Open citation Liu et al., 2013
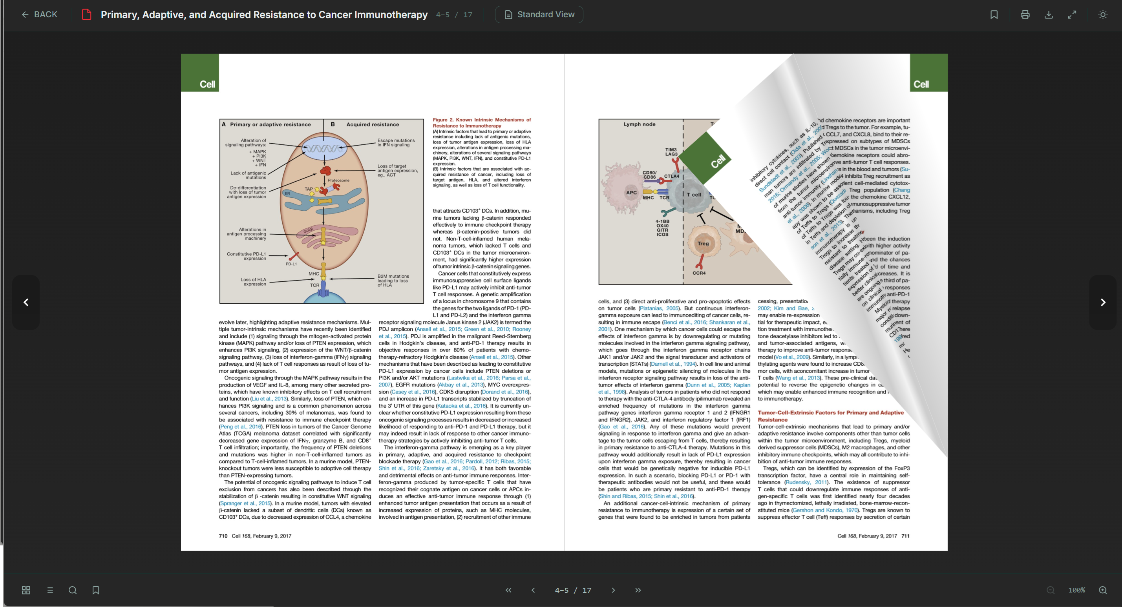The height and width of the screenshot is (607, 1122). [269, 399]
